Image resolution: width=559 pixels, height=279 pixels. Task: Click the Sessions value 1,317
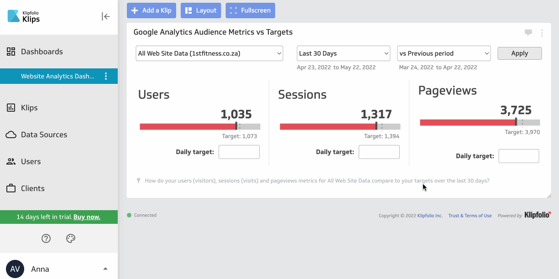pos(376,114)
